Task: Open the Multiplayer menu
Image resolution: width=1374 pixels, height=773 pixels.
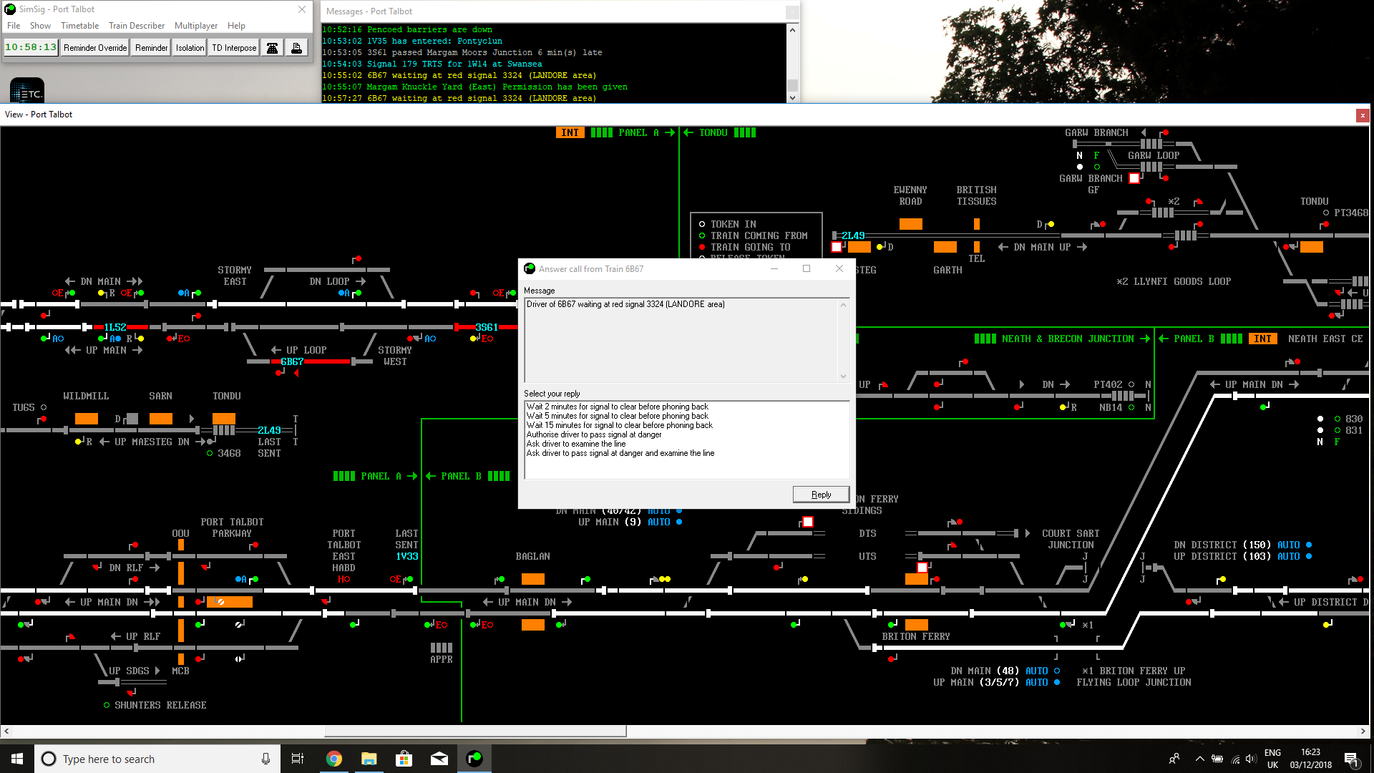Action: click(x=196, y=26)
